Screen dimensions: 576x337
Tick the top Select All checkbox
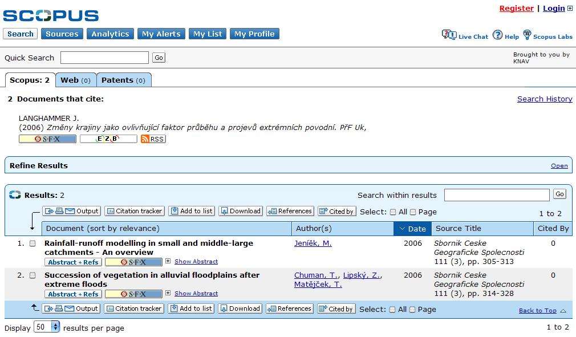[x=393, y=212]
